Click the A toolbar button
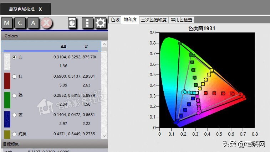The height and width of the screenshot is (152, 270). coord(33,23)
